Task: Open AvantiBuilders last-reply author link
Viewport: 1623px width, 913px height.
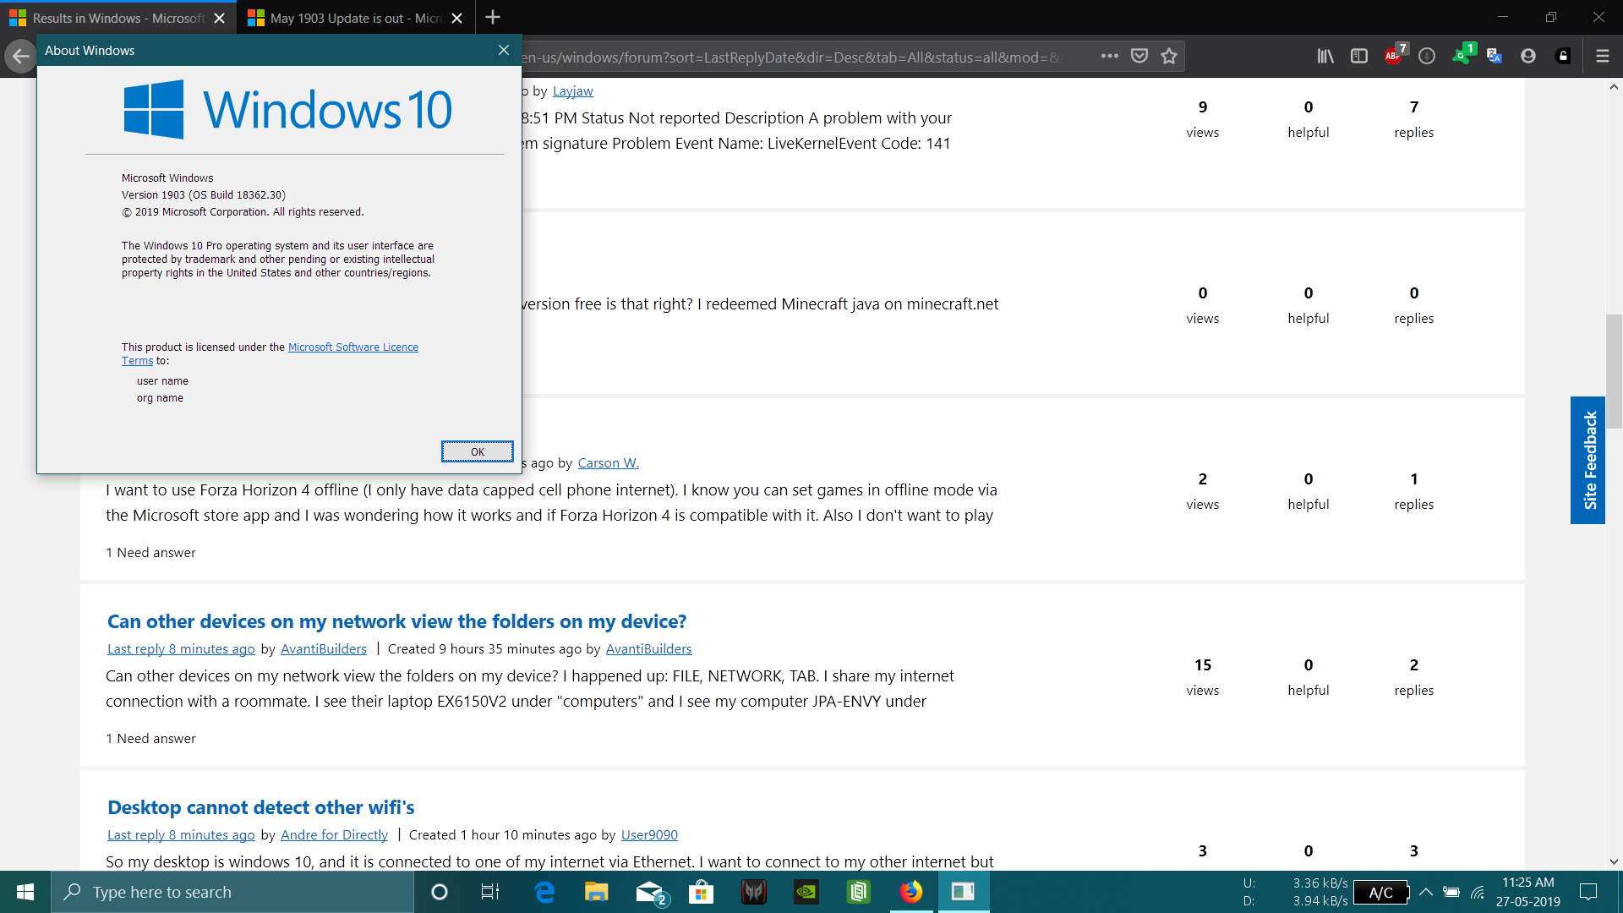Action: (324, 648)
